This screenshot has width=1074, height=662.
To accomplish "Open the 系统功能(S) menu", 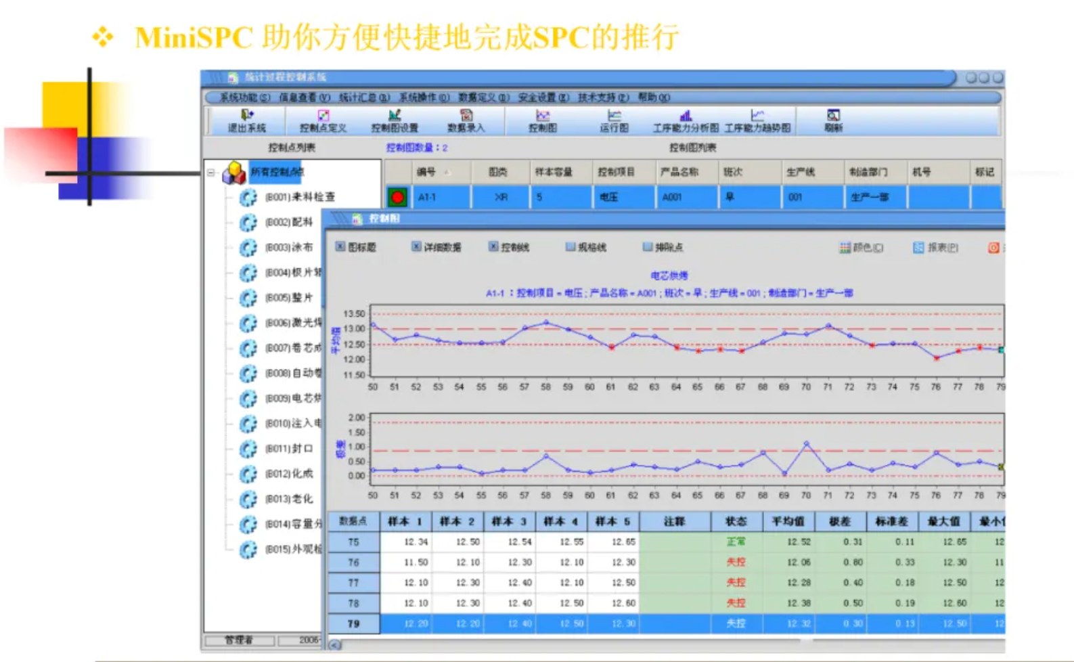I will [244, 97].
